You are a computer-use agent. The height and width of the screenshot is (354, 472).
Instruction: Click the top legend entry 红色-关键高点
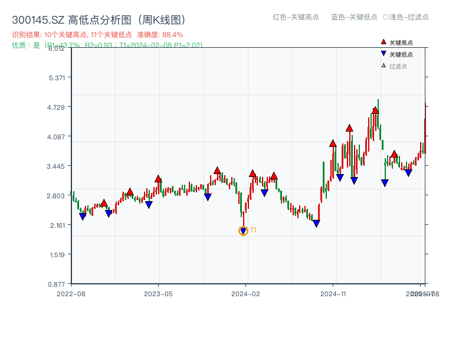(296, 17)
